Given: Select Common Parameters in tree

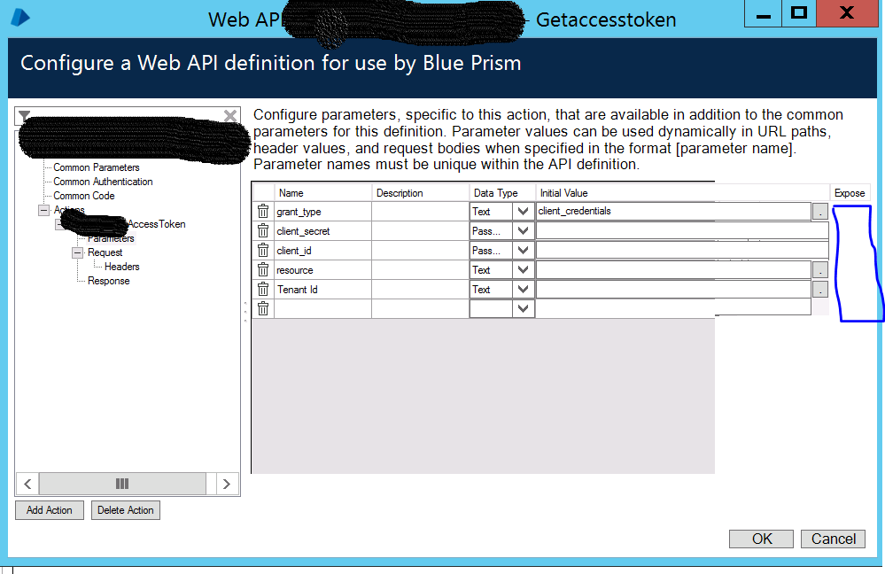Looking at the screenshot, I should point(96,167).
